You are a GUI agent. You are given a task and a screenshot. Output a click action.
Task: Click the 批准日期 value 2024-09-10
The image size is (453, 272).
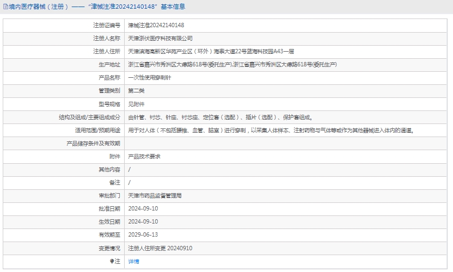pos(143,208)
